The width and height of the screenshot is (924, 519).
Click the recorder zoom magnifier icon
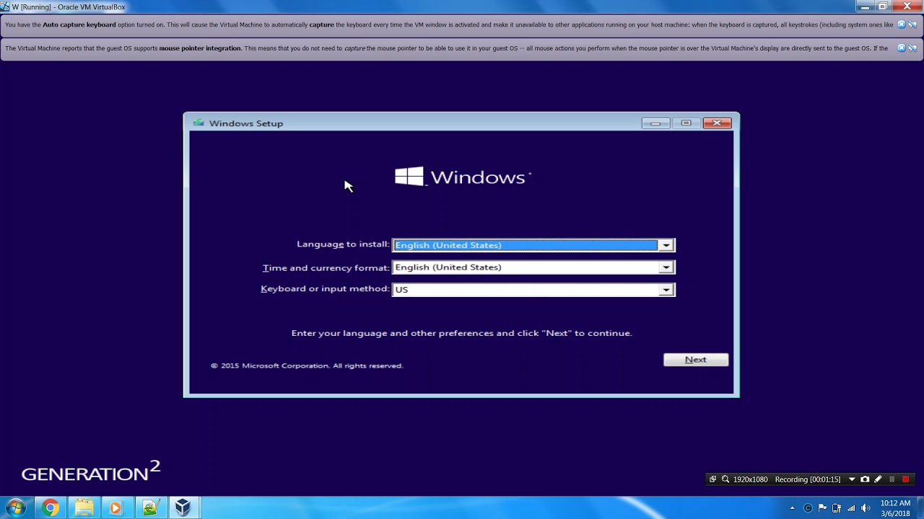(x=725, y=479)
